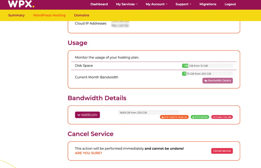Image resolution: width=261 pixels, height=168 pixels.
Task: Expand the My Services menu
Action: point(127,4)
